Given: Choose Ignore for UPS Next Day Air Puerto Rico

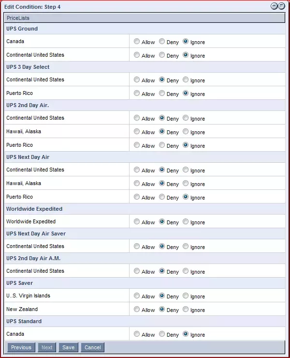Looking at the screenshot, I should (x=186, y=197).
